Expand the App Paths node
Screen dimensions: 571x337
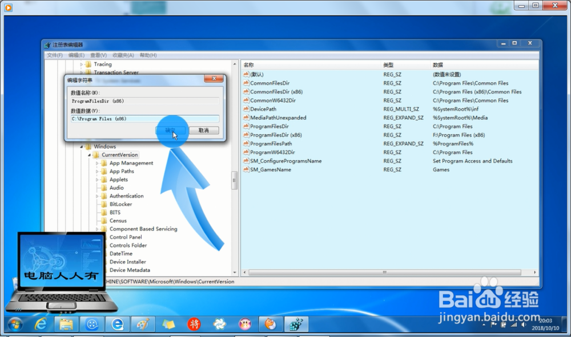click(97, 171)
